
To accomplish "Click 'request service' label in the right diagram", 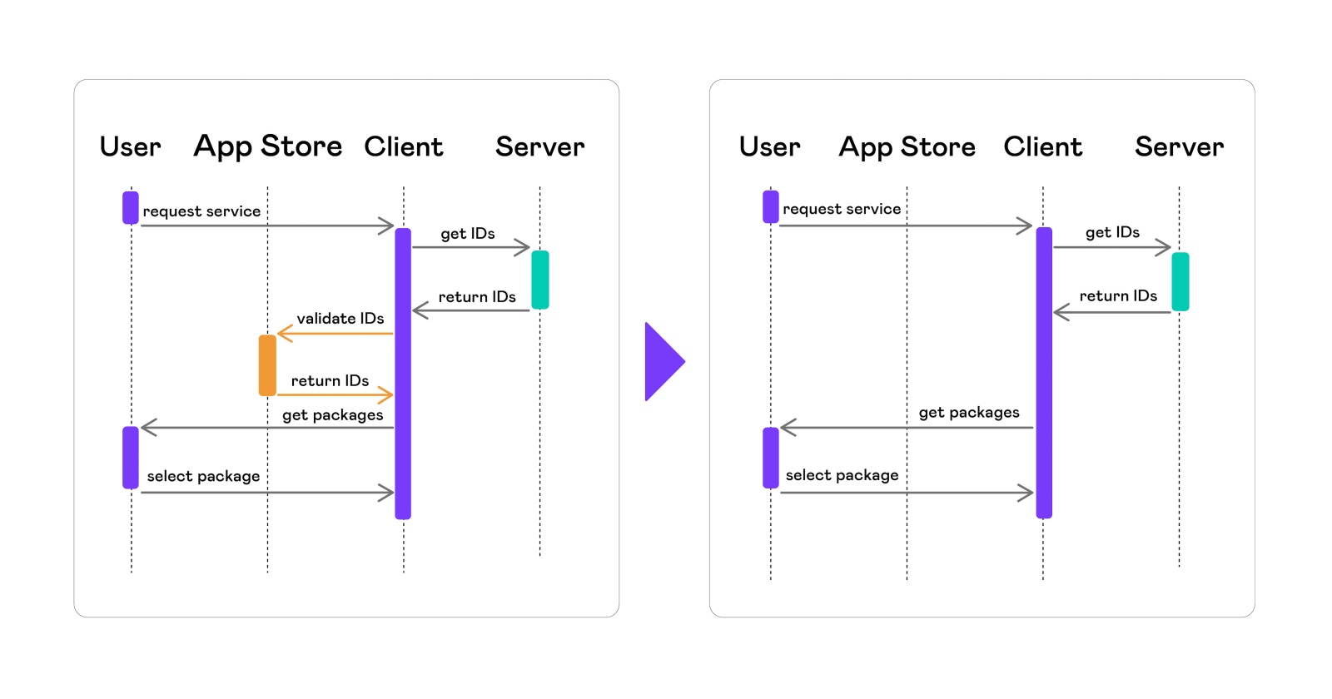I will coord(842,209).
